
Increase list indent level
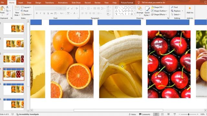pos(98,8)
